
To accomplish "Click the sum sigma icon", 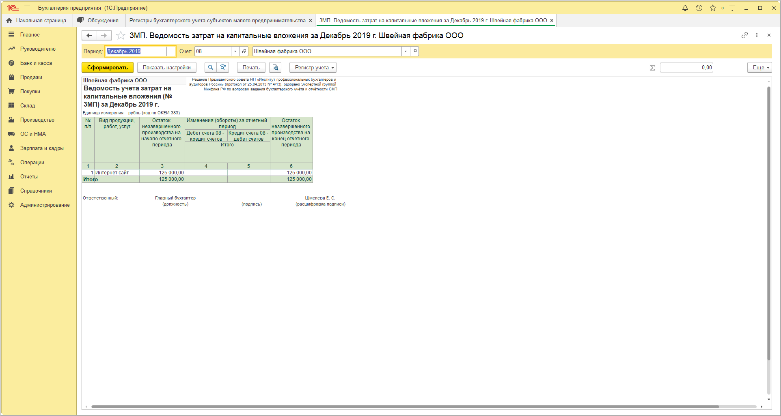I will pos(652,68).
